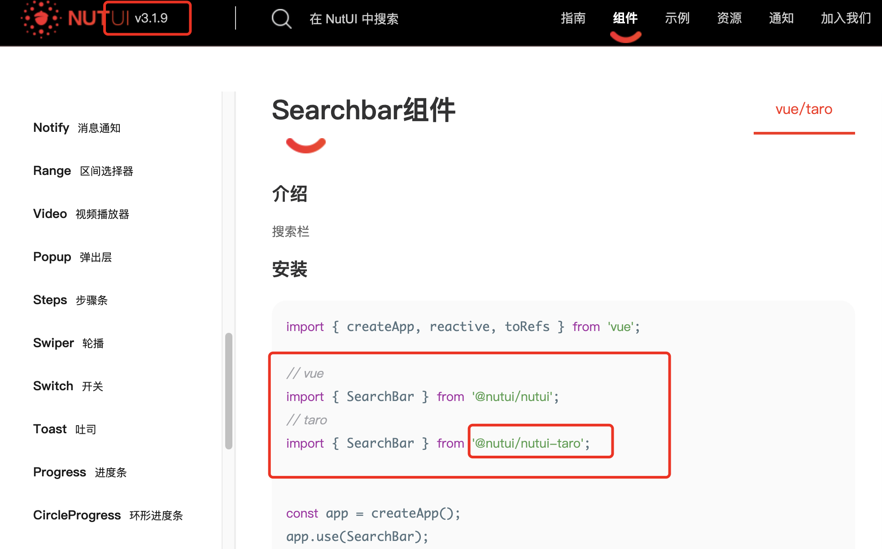Viewport: 882px width, 549px height.
Task: Switch to the vue/taro tab
Action: (x=803, y=109)
